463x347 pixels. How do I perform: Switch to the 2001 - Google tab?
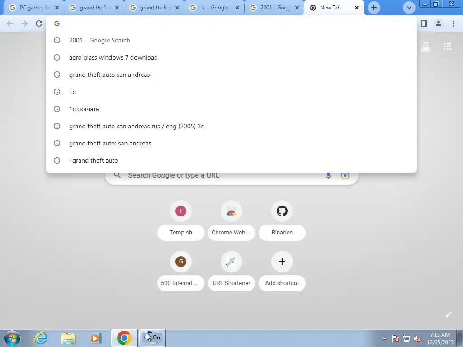274,8
